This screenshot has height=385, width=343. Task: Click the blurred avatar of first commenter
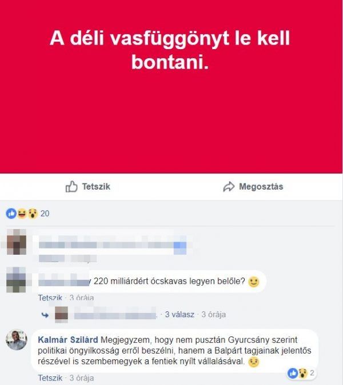click(x=16, y=242)
